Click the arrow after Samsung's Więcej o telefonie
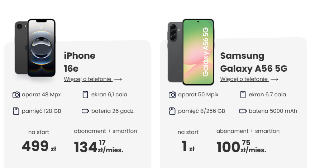 coord(275,79)
